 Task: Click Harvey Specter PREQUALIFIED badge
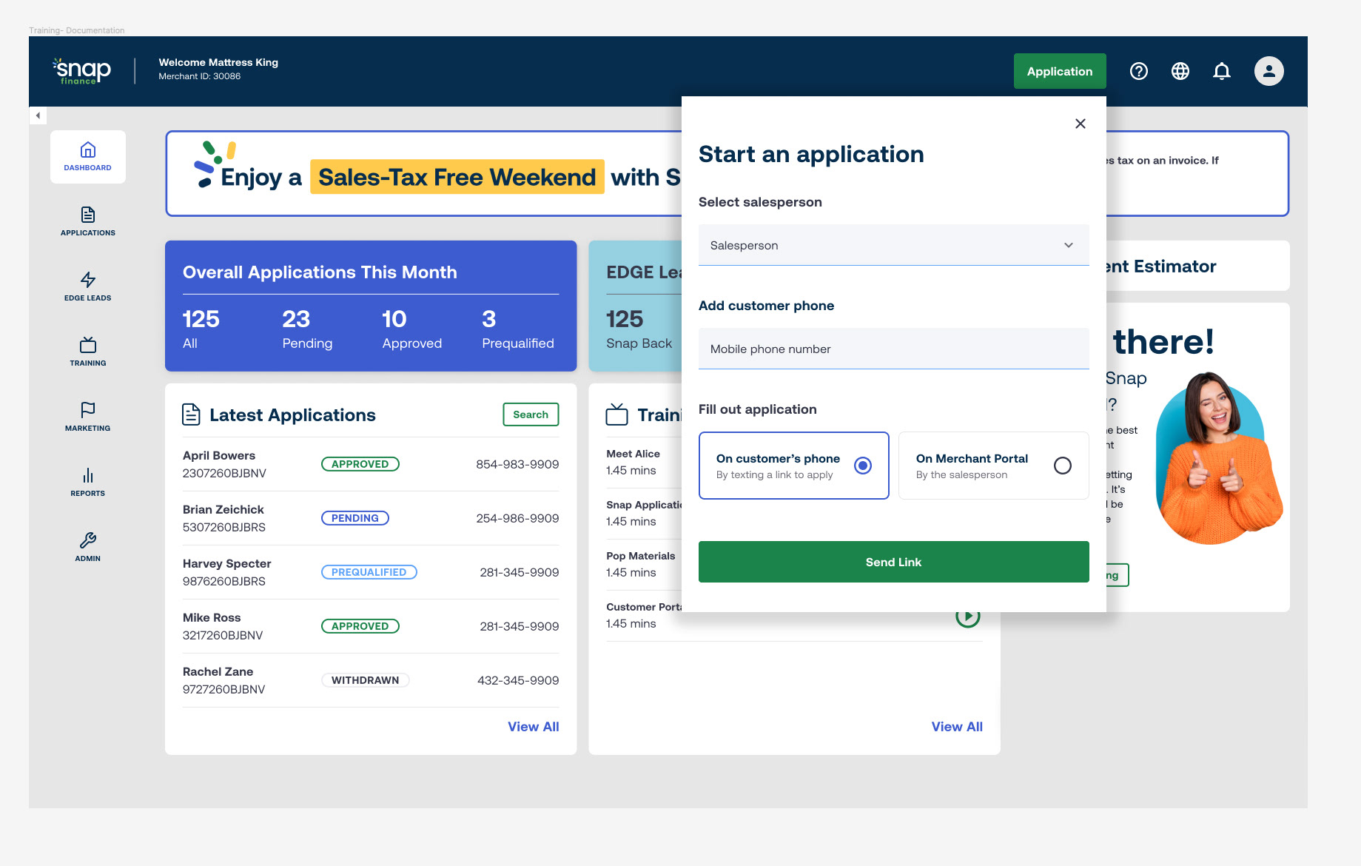click(x=369, y=572)
